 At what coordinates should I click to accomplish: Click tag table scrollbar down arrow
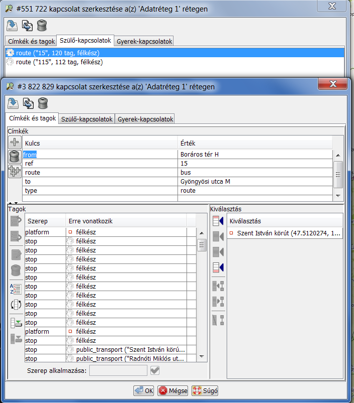click(338, 196)
